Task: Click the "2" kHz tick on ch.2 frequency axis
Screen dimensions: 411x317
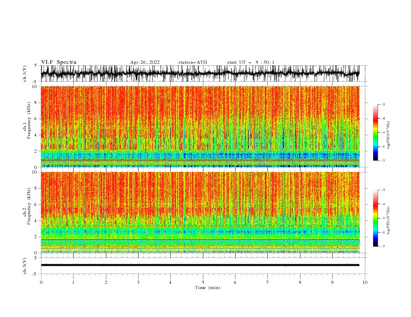Action: point(36,237)
